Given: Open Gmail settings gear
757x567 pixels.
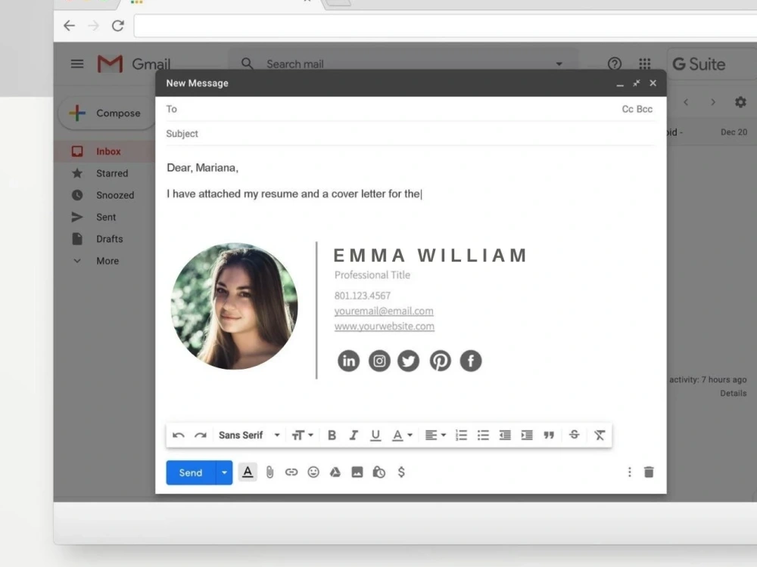Looking at the screenshot, I should [740, 102].
